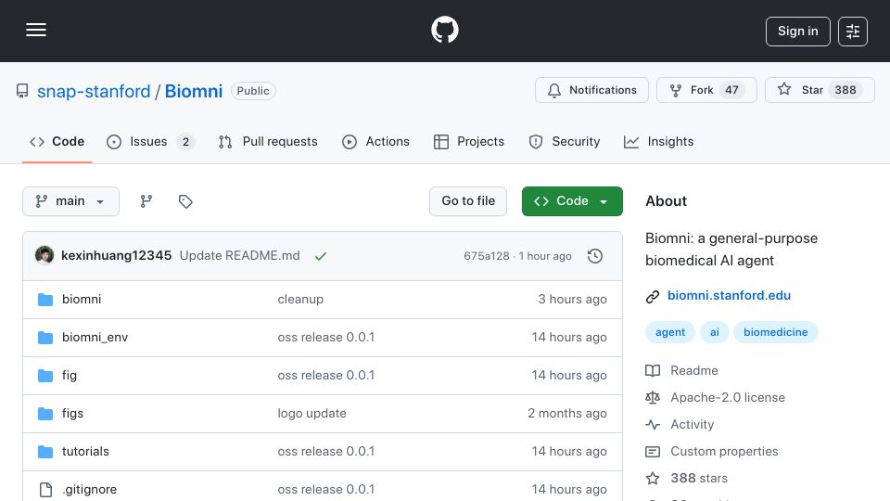Click the Issues count badge 2

coord(185,142)
